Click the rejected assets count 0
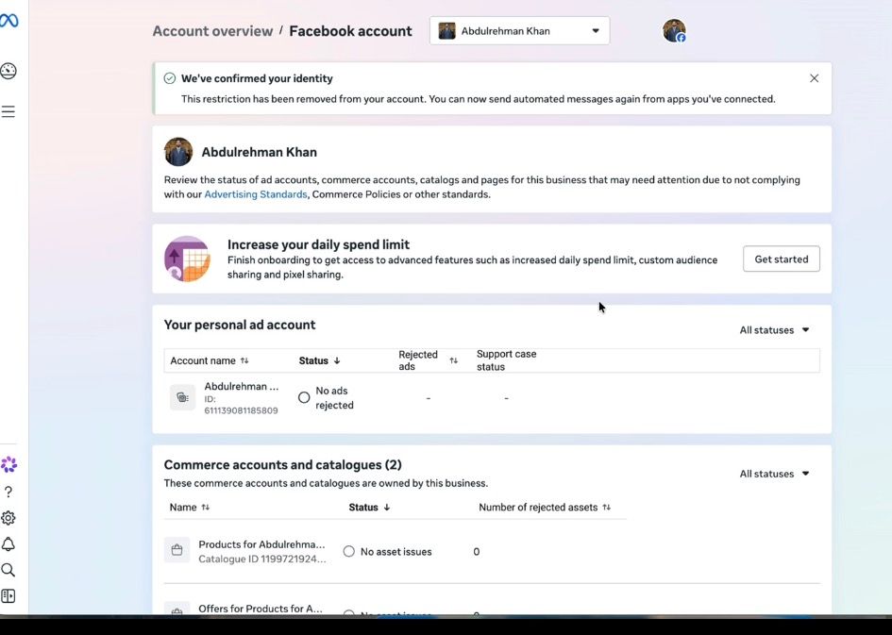This screenshot has height=635, width=892. point(476,551)
